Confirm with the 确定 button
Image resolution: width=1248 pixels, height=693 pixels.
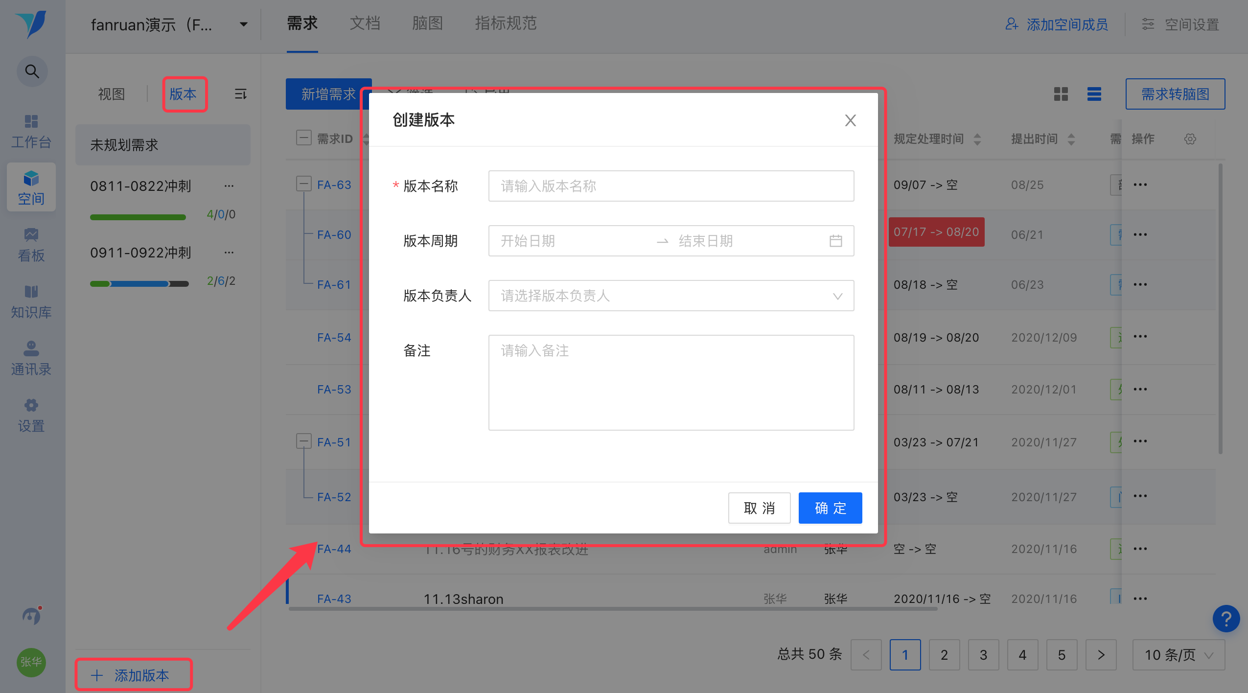pyautogui.click(x=830, y=508)
